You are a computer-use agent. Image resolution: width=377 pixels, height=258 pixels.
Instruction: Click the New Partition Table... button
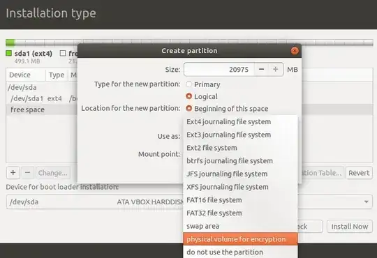tap(322, 173)
